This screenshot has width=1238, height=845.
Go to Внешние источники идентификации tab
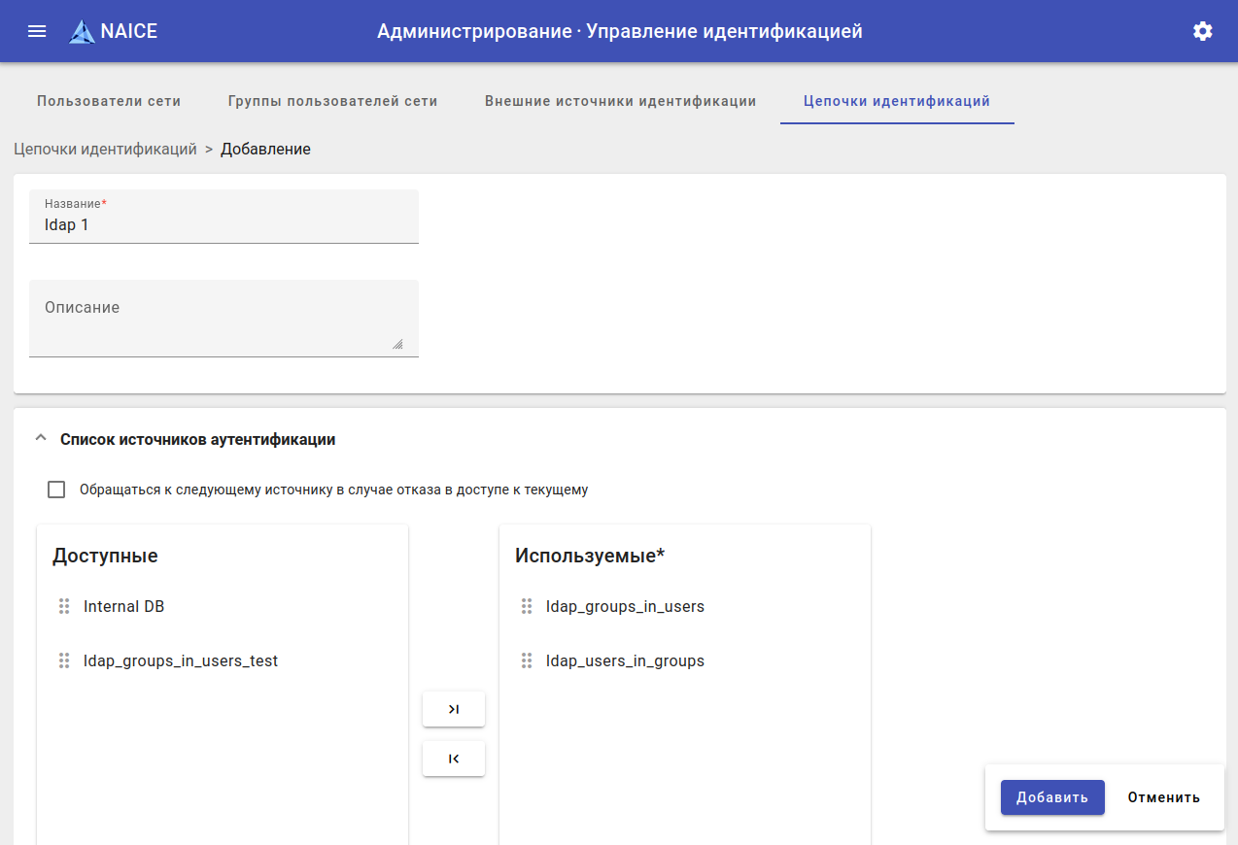620,101
